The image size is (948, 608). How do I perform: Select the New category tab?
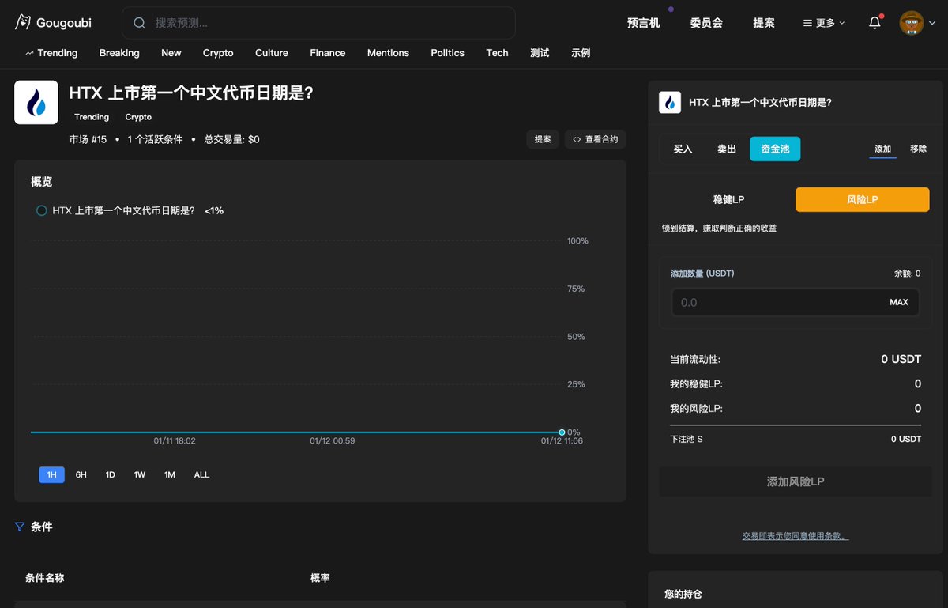[171, 53]
